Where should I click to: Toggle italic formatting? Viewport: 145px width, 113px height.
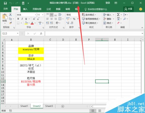coord(22,19)
